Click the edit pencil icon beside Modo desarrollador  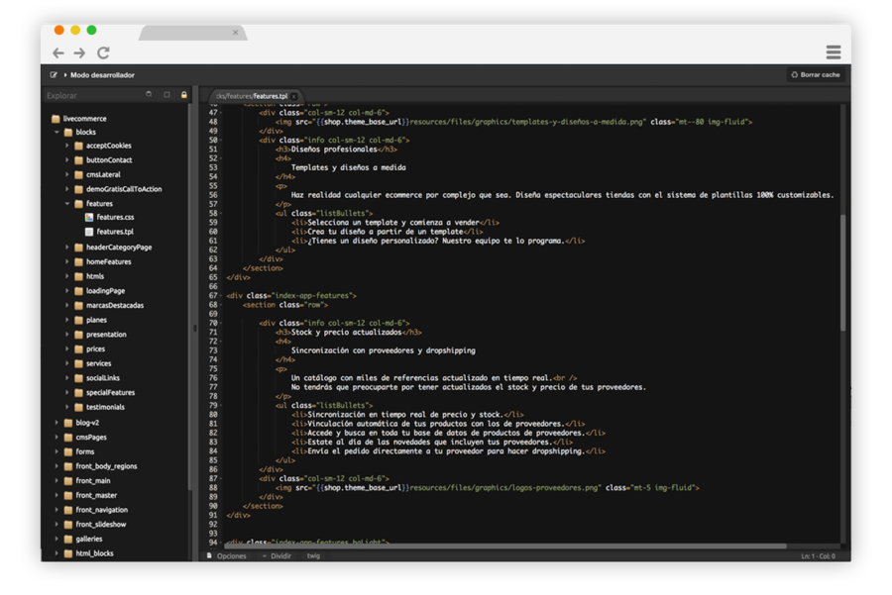54,75
